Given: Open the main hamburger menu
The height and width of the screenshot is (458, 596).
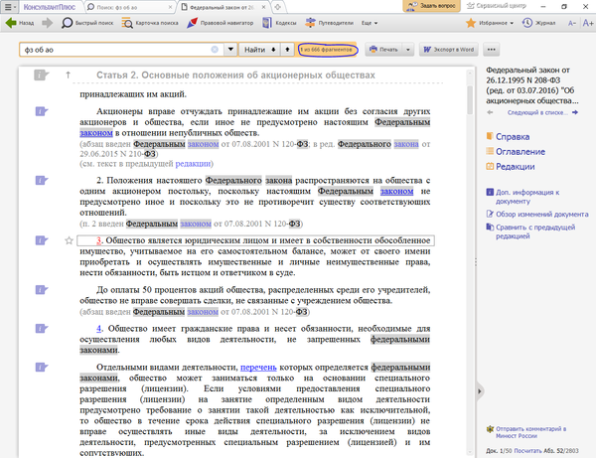Looking at the screenshot, I should (x=10, y=7).
